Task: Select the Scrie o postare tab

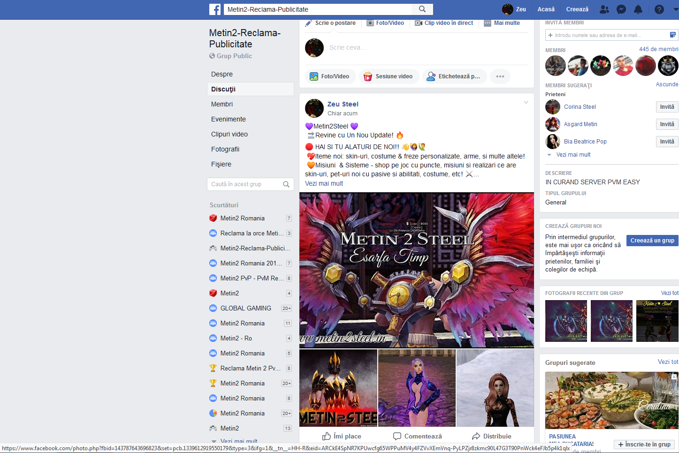Action: 330,23
